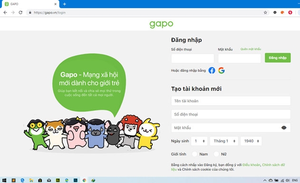300x183 pixels.
Task: Open the Mail app in the taskbar
Action: tap(49, 180)
